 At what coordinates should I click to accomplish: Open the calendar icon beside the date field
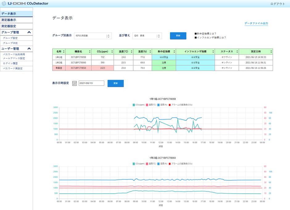coord(74,83)
